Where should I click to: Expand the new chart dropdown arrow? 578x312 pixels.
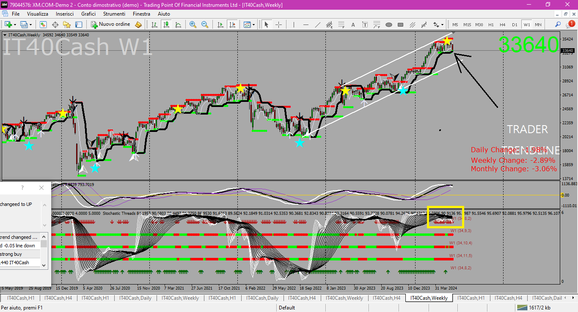pos(15,25)
